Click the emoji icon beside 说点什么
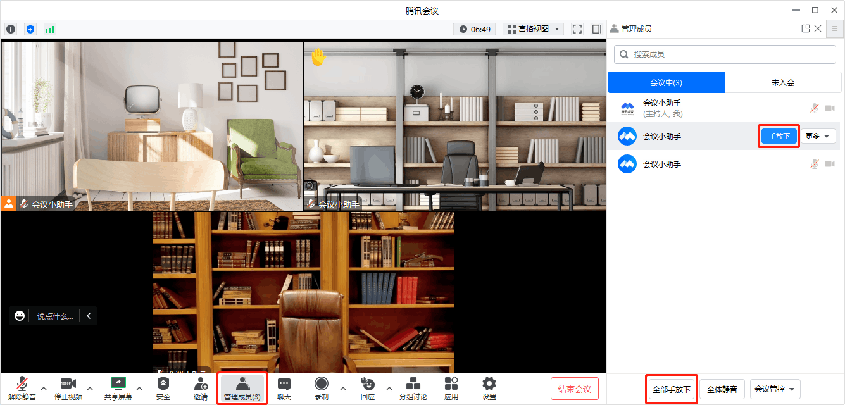Viewport: 845px width, 405px height. (20, 316)
